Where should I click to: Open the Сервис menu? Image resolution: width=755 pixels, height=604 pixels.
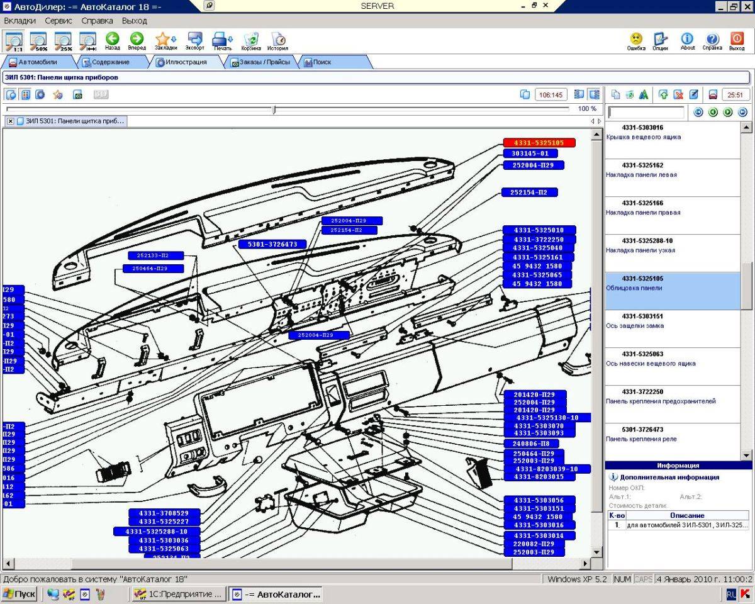pyautogui.click(x=59, y=21)
